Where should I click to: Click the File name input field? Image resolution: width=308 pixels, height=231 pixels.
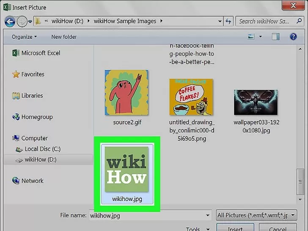[x=150, y=215]
